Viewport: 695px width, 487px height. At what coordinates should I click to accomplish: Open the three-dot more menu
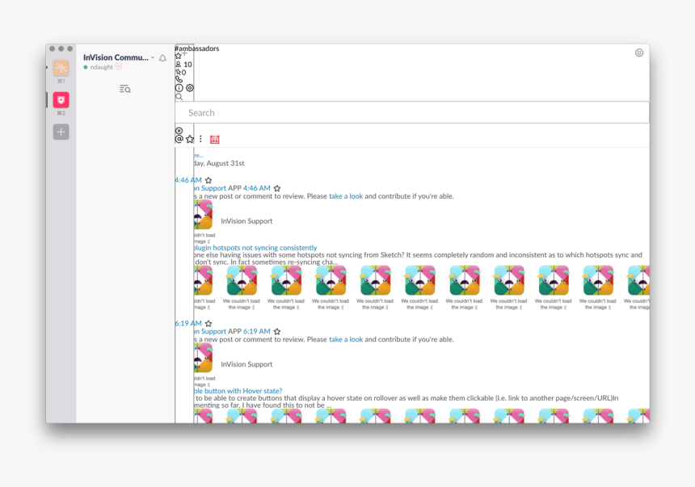(x=200, y=139)
